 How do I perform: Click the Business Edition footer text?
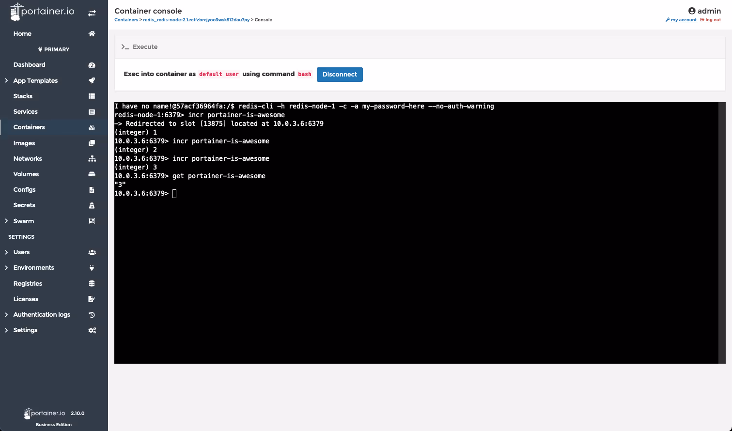coord(54,425)
